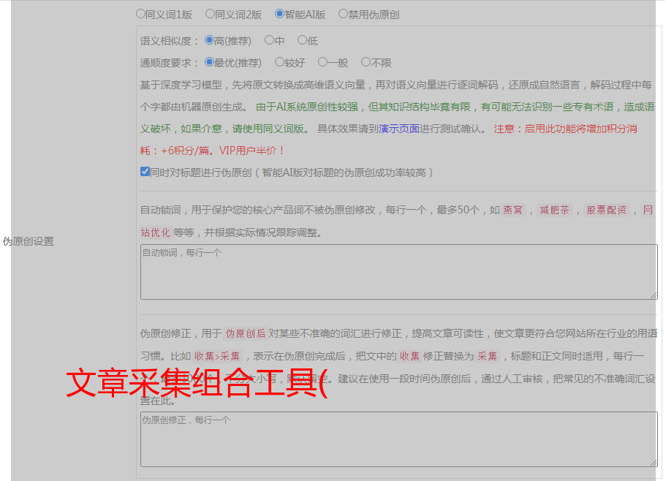Click the red VIP用户半价 notice text
Screen dimensions: 666x481
[251, 151]
